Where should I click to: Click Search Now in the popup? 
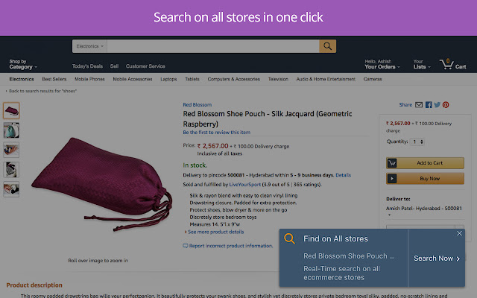[x=436, y=259]
